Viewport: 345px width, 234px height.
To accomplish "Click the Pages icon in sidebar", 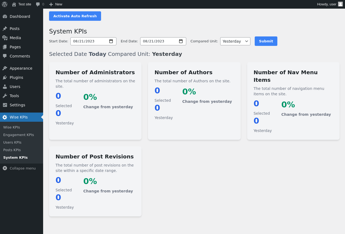I will [x=5, y=47].
